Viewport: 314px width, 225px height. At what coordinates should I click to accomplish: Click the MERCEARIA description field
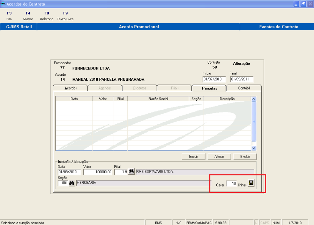pos(144,183)
